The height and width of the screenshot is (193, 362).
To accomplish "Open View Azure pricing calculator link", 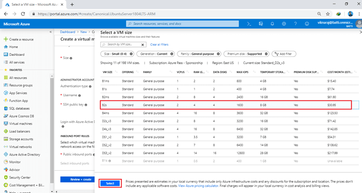I will tap(198, 186).
